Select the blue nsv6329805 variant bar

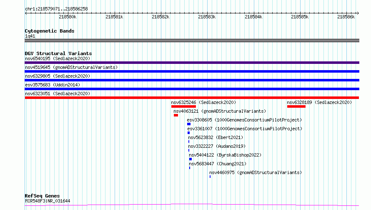point(192,80)
